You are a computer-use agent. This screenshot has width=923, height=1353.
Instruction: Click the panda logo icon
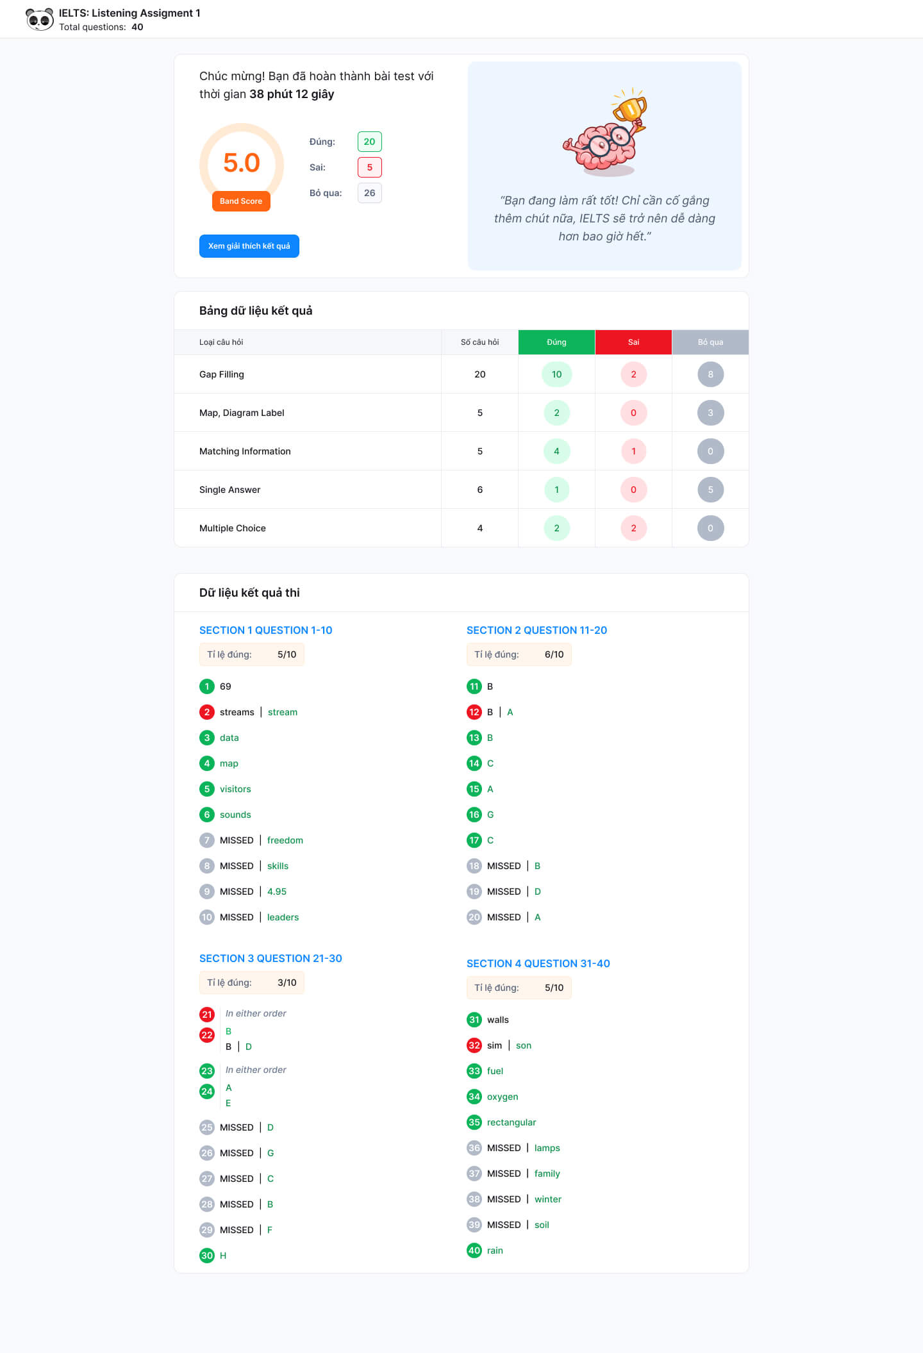[x=40, y=19]
